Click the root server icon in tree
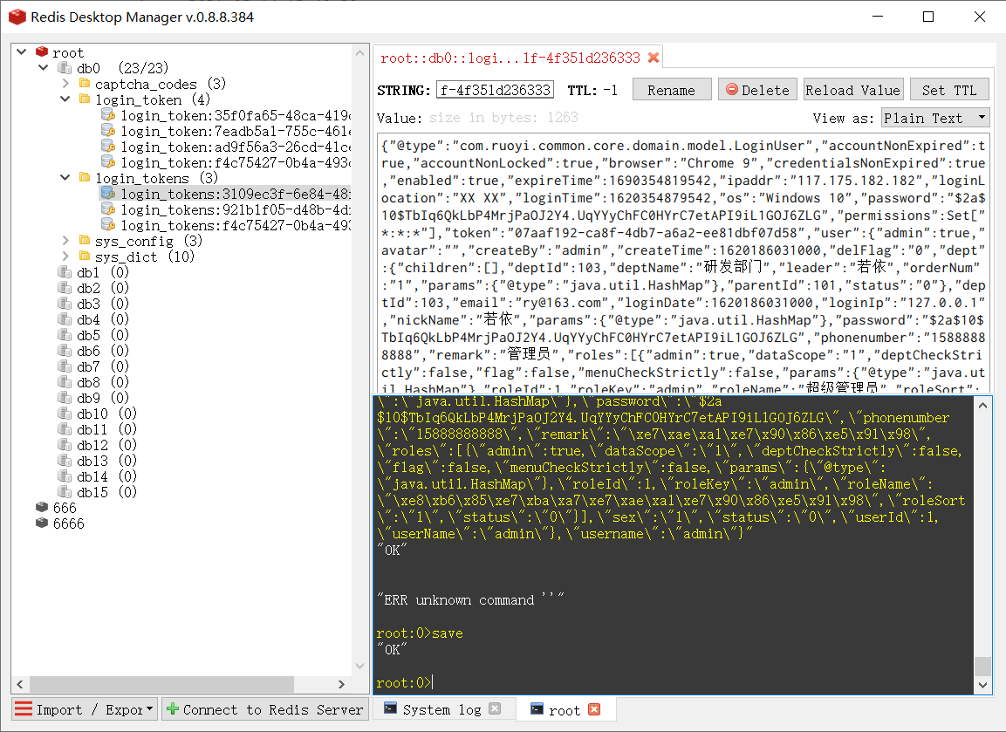Viewport: 1006px width, 732px height. (x=43, y=52)
